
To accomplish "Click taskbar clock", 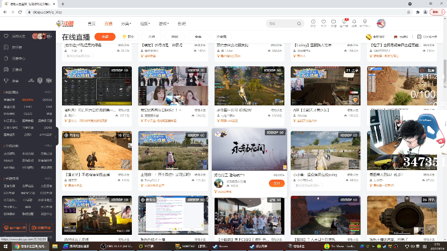I will click(x=437, y=246).
